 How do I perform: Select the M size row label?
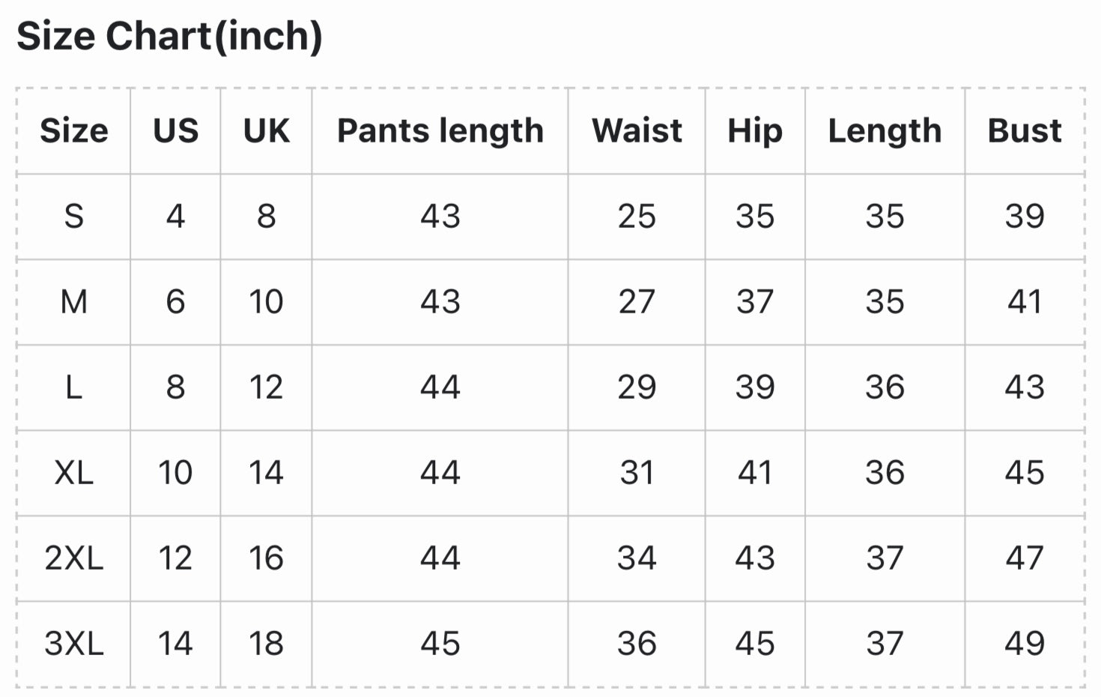73,302
